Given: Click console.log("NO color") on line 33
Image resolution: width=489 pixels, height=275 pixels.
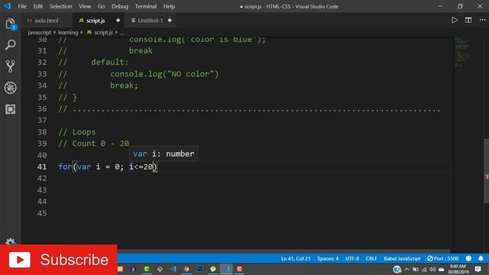Looking at the screenshot, I should click(164, 74).
